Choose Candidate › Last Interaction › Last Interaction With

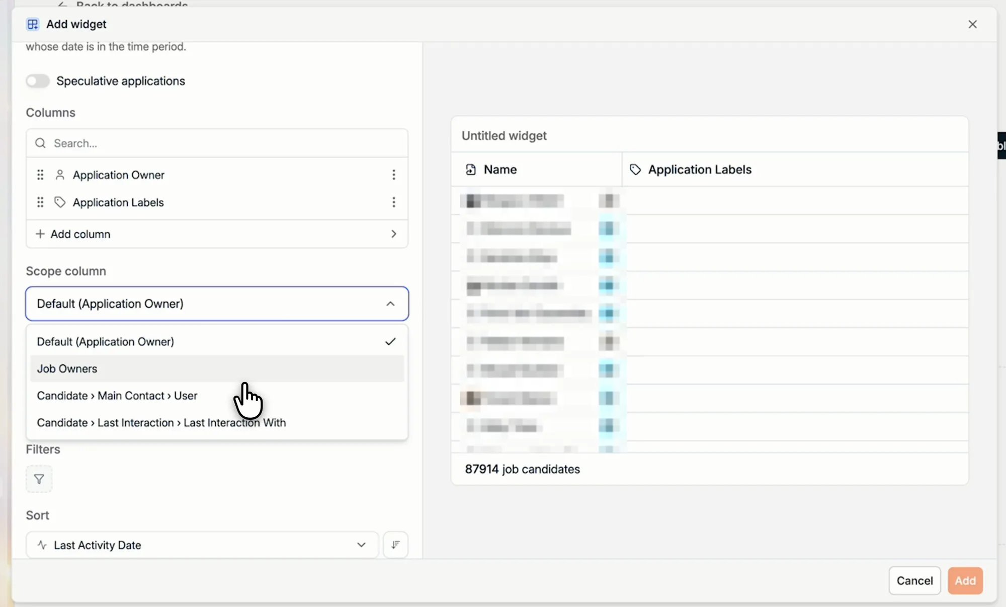click(x=217, y=423)
